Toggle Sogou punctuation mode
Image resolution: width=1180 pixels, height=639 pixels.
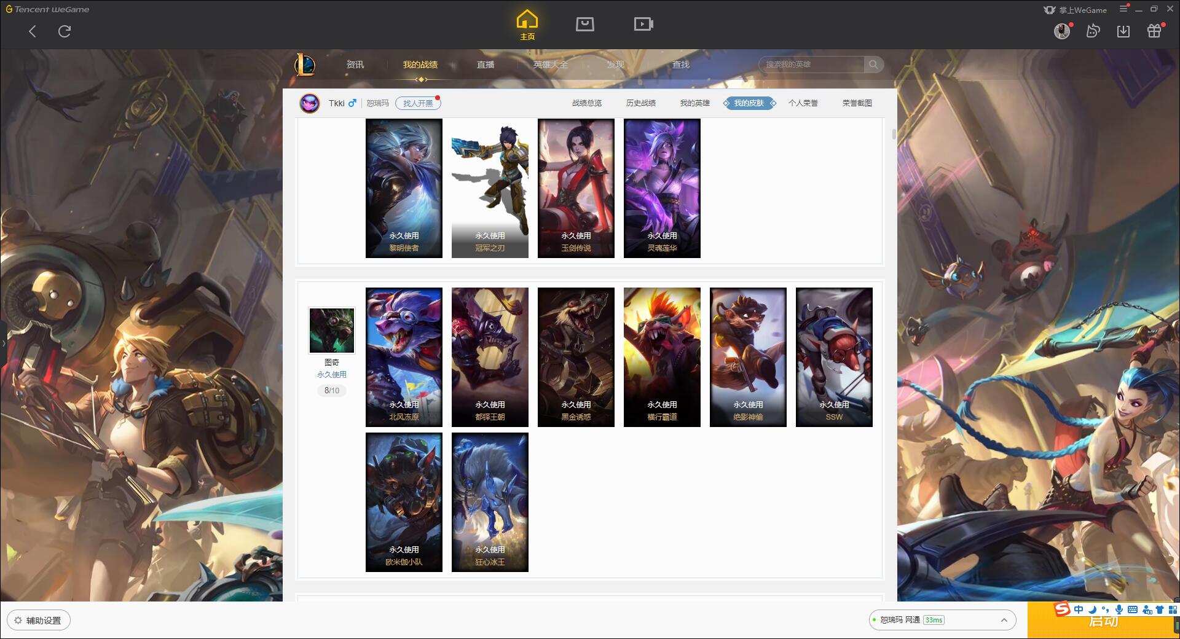(x=1105, y=610)
